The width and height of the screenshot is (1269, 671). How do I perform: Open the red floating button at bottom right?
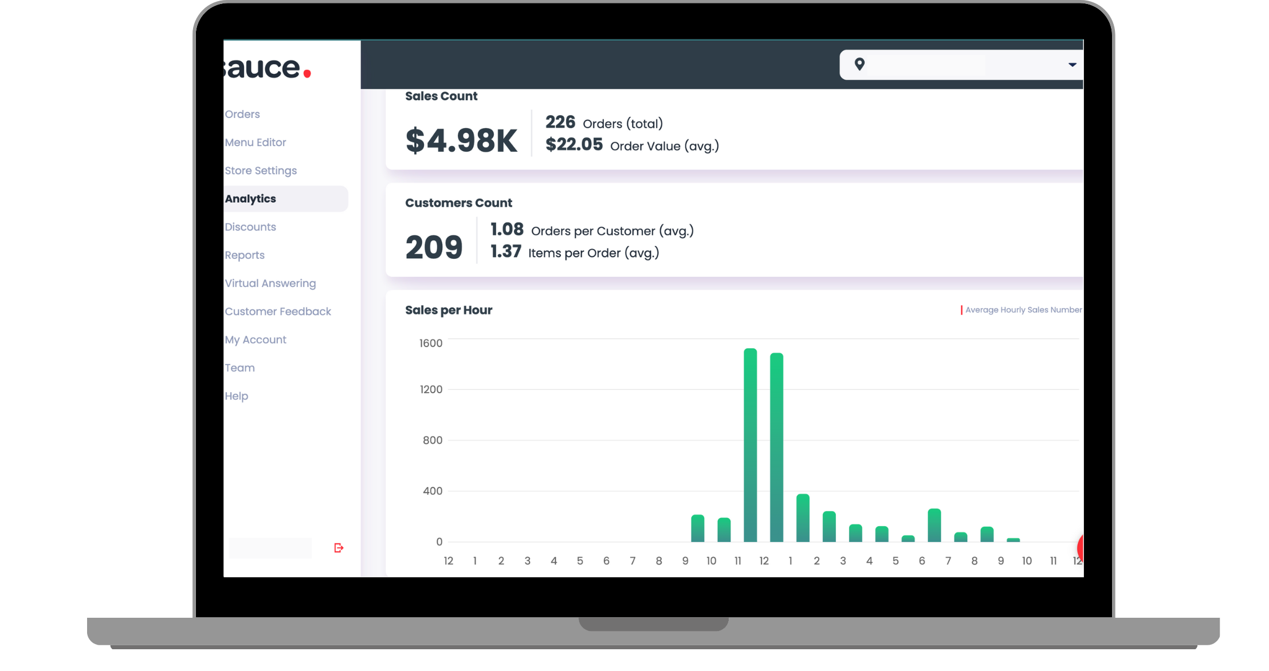(1082, 548)
